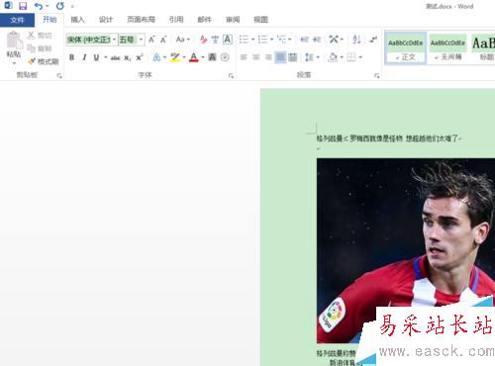
Task: Click the Enclosed Characters circle icon
Action: 225,57
